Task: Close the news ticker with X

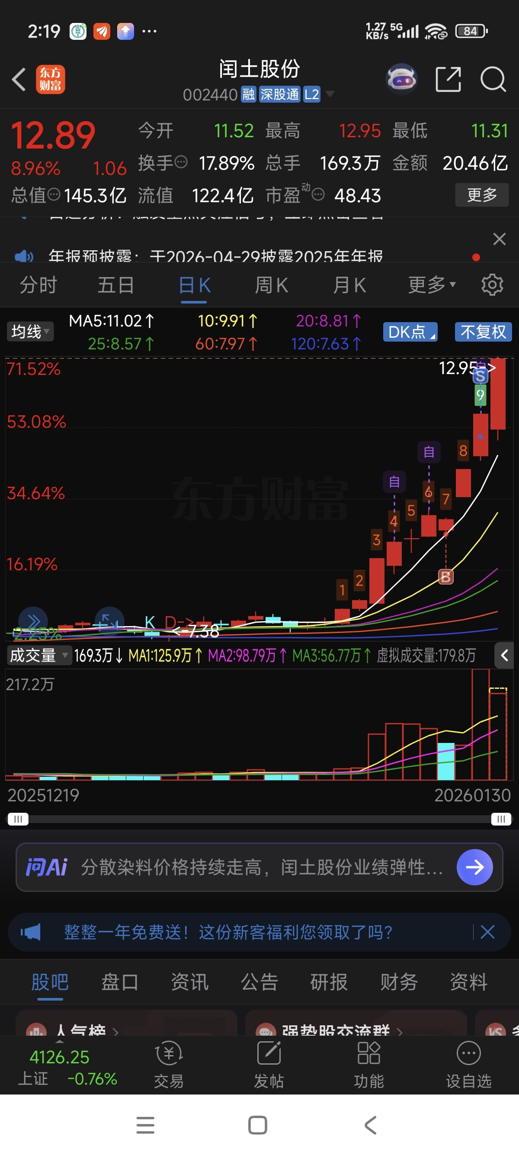Action: [x=499, y=239]
